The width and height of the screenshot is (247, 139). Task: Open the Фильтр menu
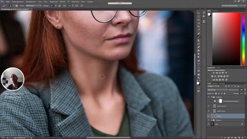pyautogui.click(x=63, y=2)
